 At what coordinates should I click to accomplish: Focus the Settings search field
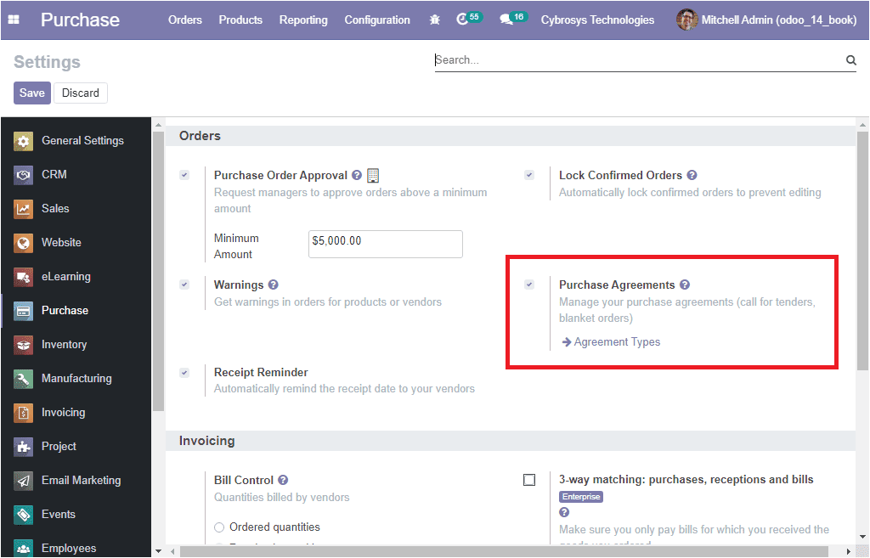pos(638,60)
